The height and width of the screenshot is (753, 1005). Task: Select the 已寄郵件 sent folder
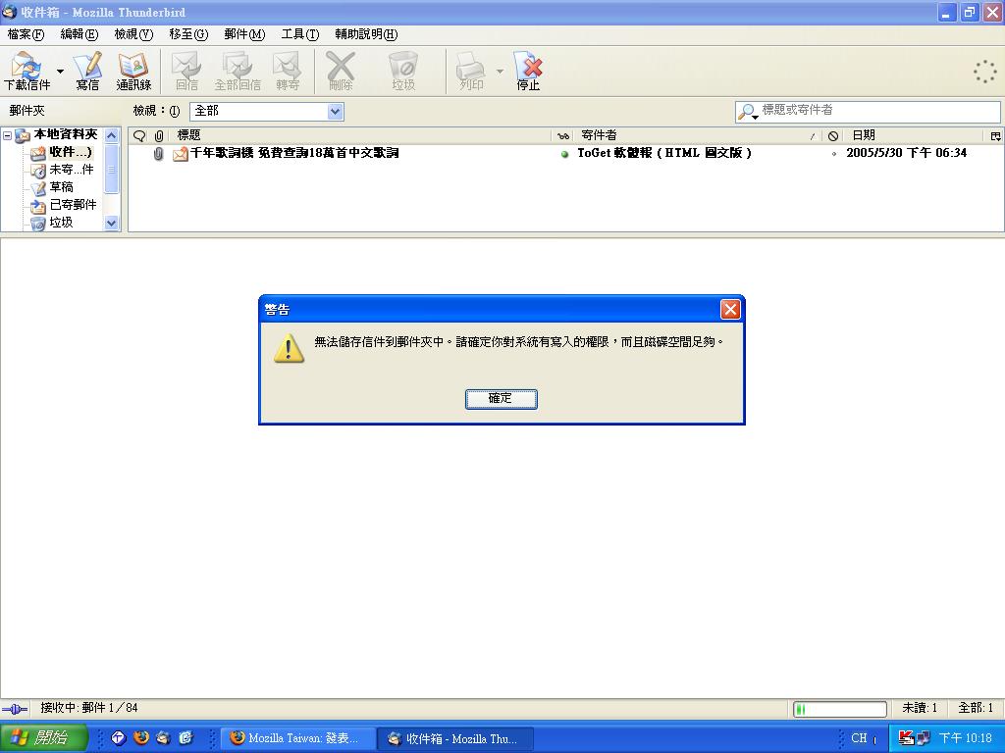[73, 204]
